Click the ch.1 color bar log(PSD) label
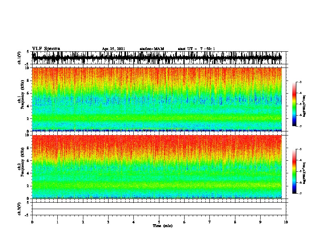The height and width of the screenshot is (249, 322). (305, 106)
